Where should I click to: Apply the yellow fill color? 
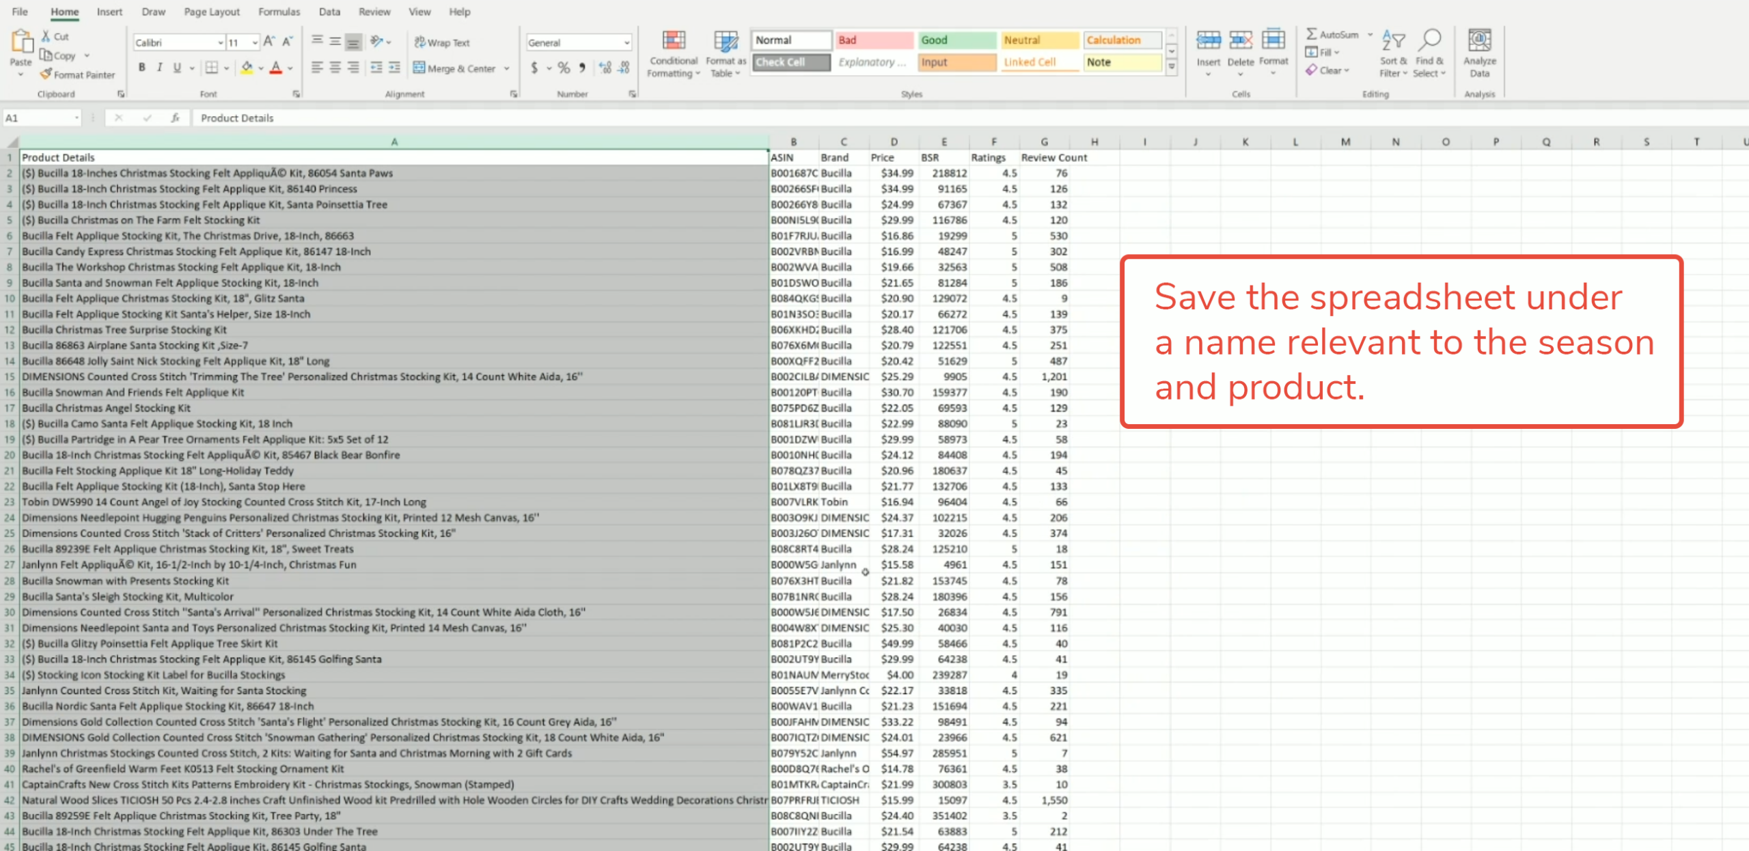[x=247, y=68]
